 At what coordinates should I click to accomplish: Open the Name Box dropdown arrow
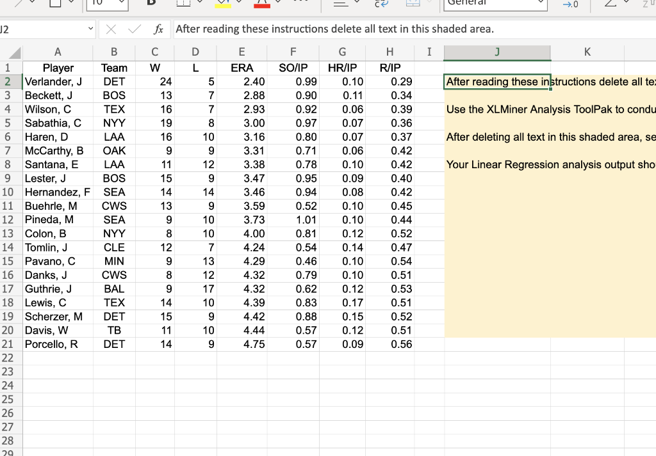click(x=90, y=29)
